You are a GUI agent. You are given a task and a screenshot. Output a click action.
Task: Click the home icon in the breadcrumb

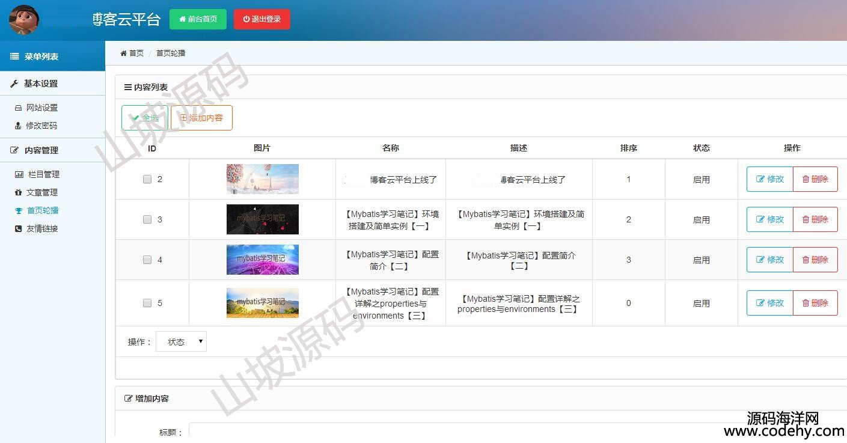pyautogui.click(x=124, y=53)
